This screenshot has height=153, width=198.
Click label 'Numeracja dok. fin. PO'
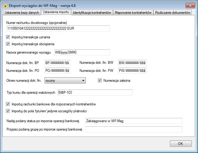tap(23, 71)
